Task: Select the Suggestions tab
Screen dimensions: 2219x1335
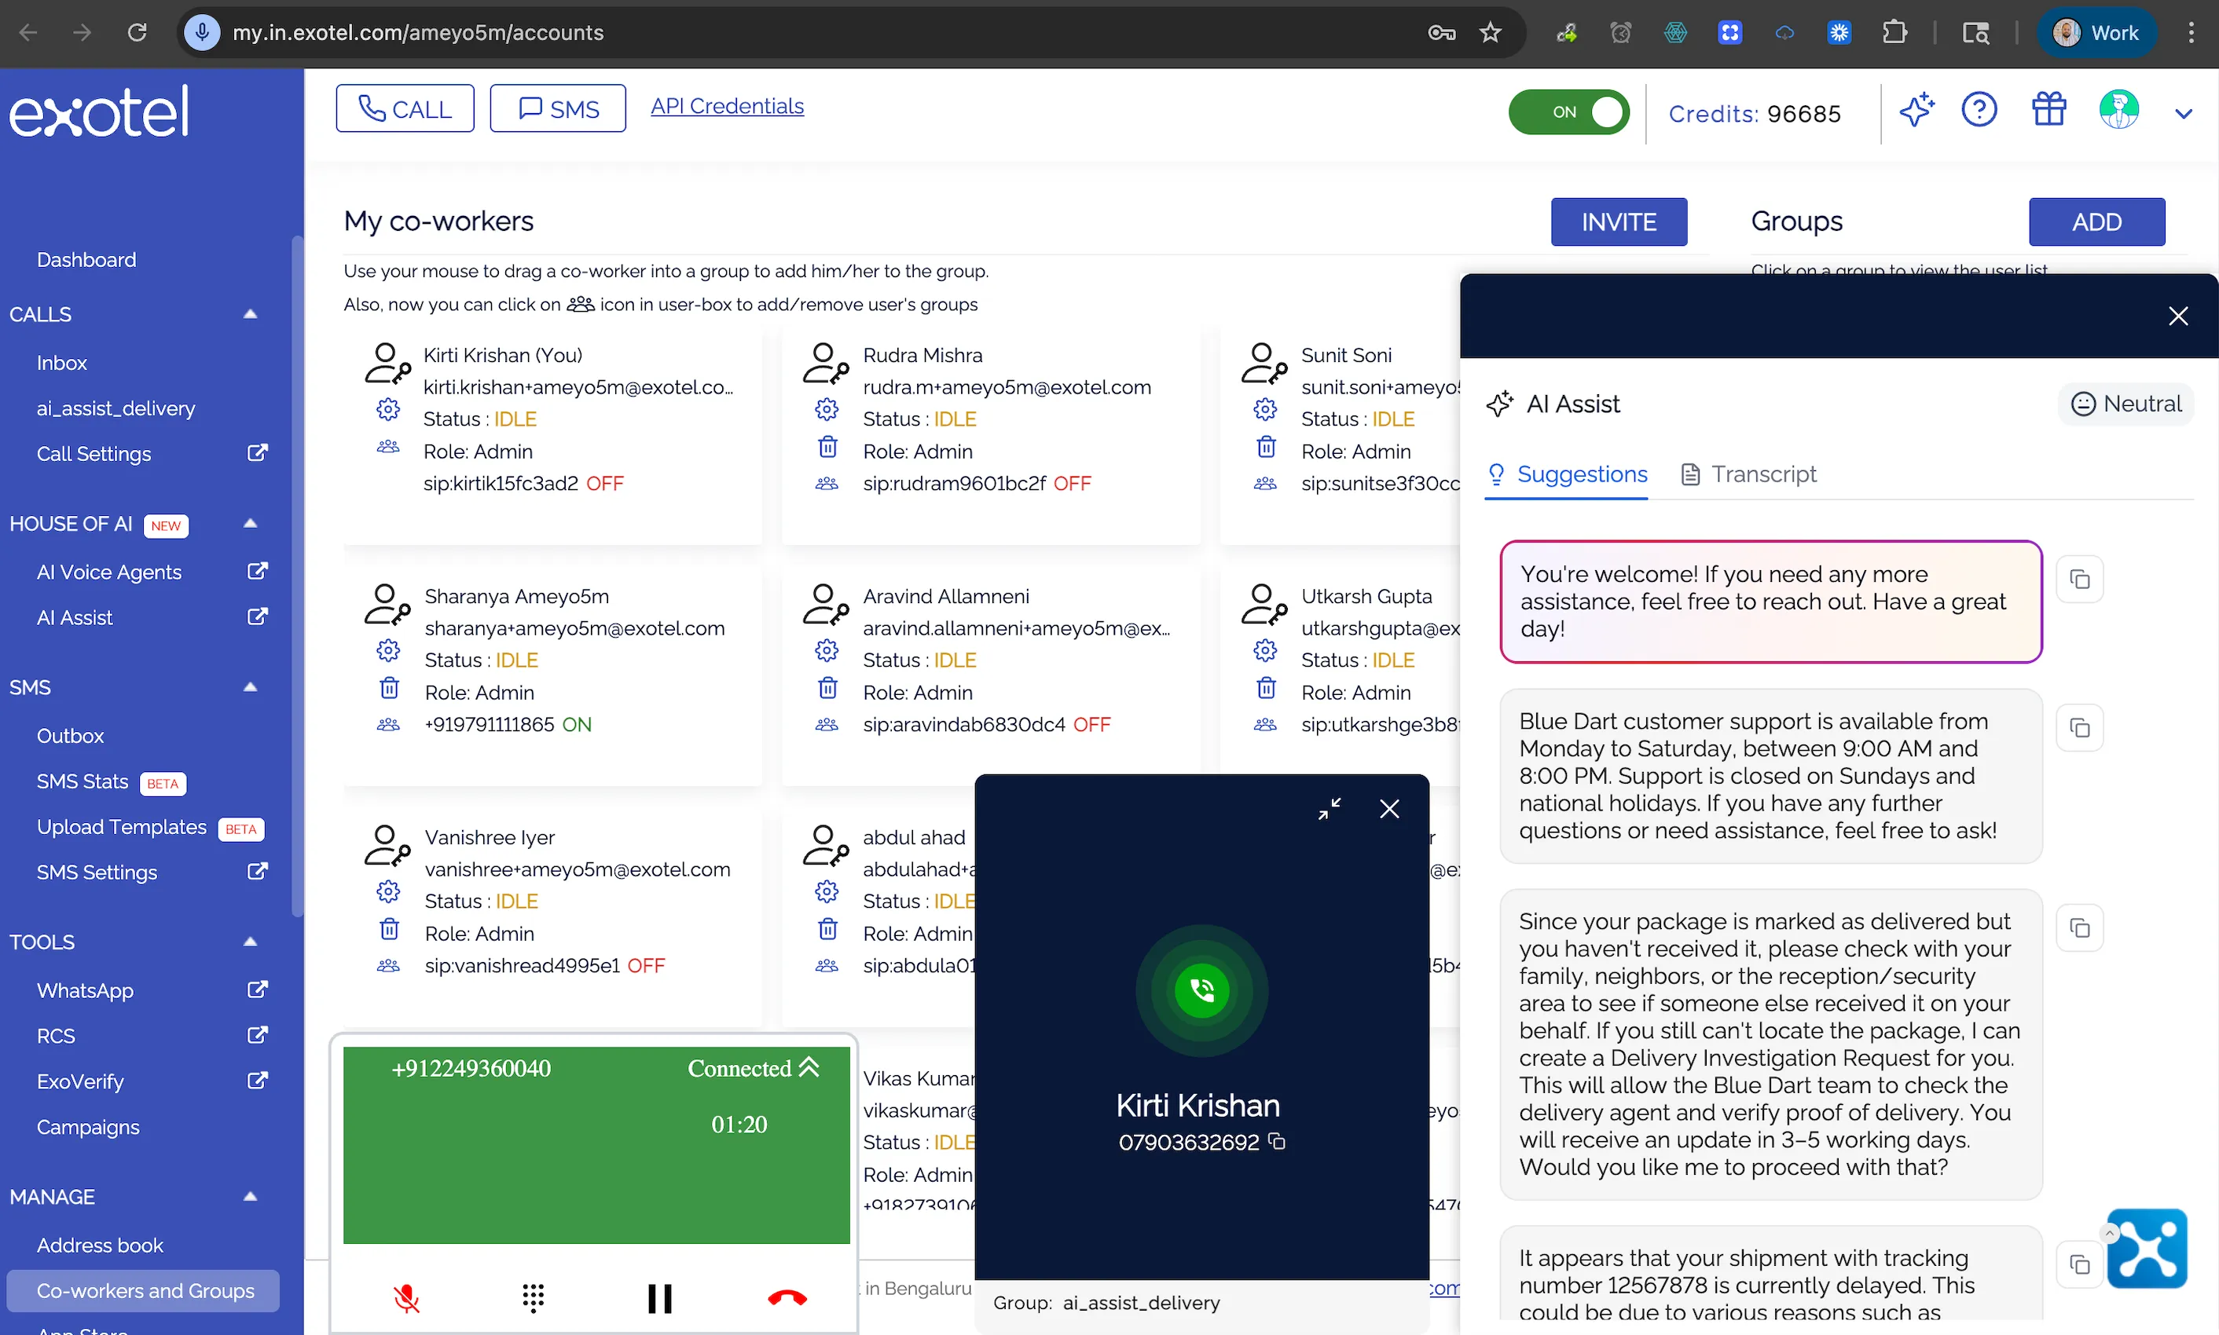Action: pyautogui.click(x=1567, y=474)
